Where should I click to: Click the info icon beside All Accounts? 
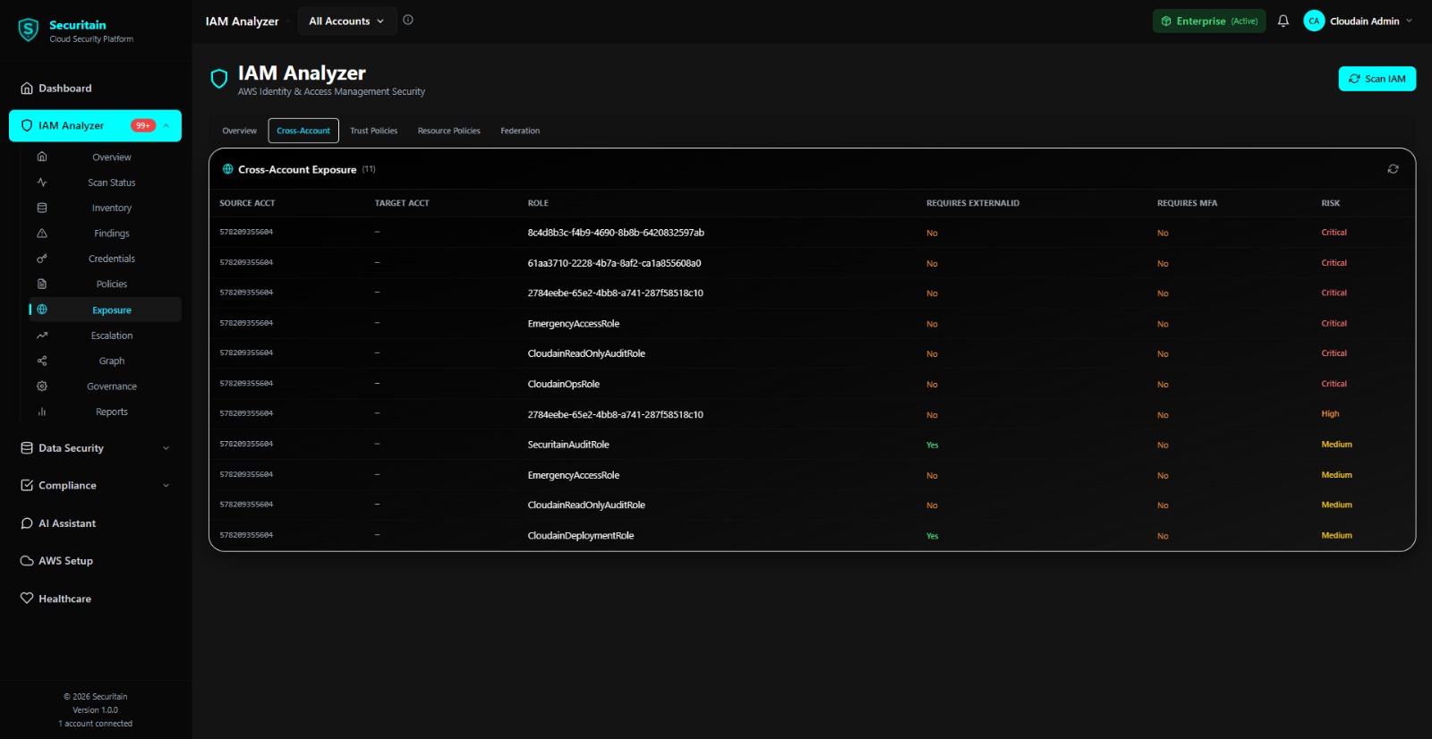[x=408, y=20]
